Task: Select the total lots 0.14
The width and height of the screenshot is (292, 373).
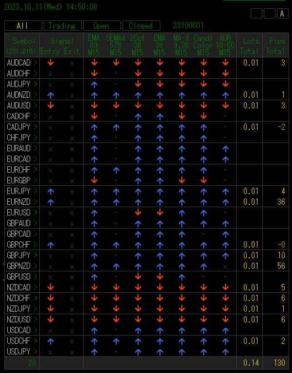Action: pyautogui.click(x=251, y=363)
